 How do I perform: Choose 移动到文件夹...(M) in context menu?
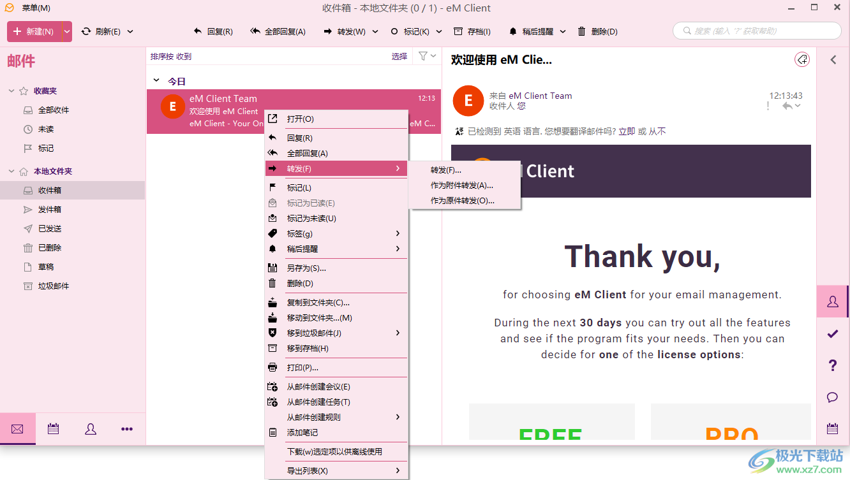click(x=336, y=318)
